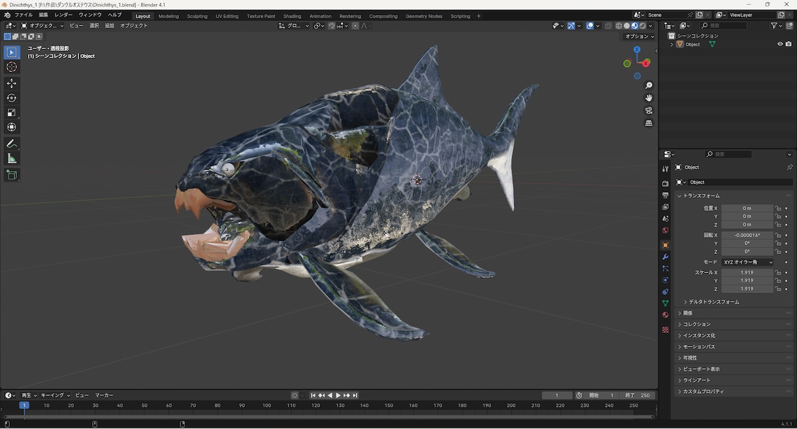The width and height of the screenshot is (797, 429).
Task: Open the Texture properties checker tab
Action: pos(666,330)
